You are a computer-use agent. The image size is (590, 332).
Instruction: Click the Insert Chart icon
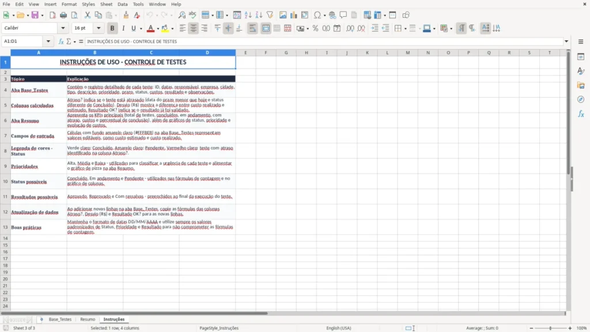tap(294, 15)
